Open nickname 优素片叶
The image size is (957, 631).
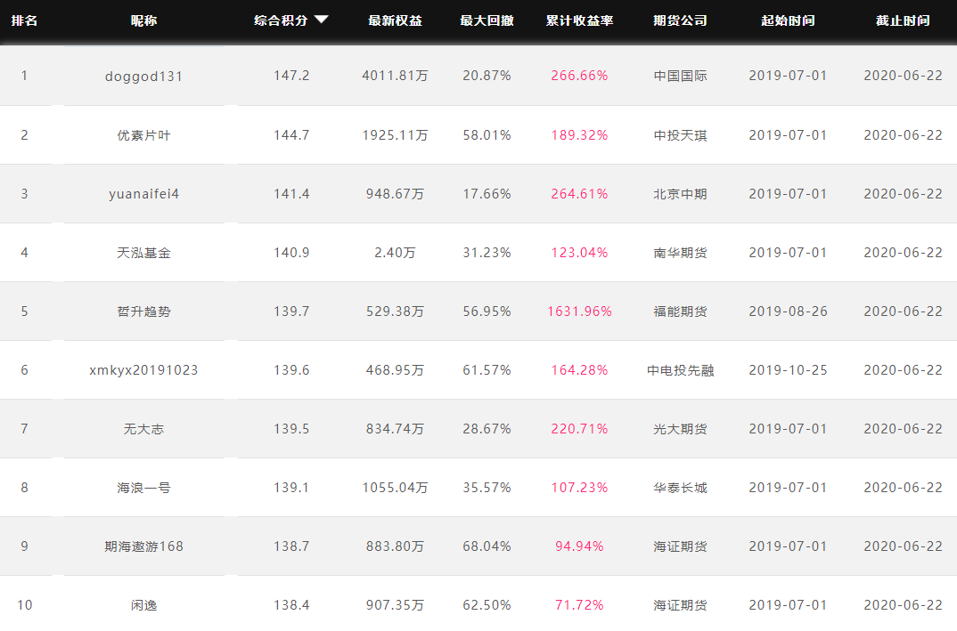144,135
